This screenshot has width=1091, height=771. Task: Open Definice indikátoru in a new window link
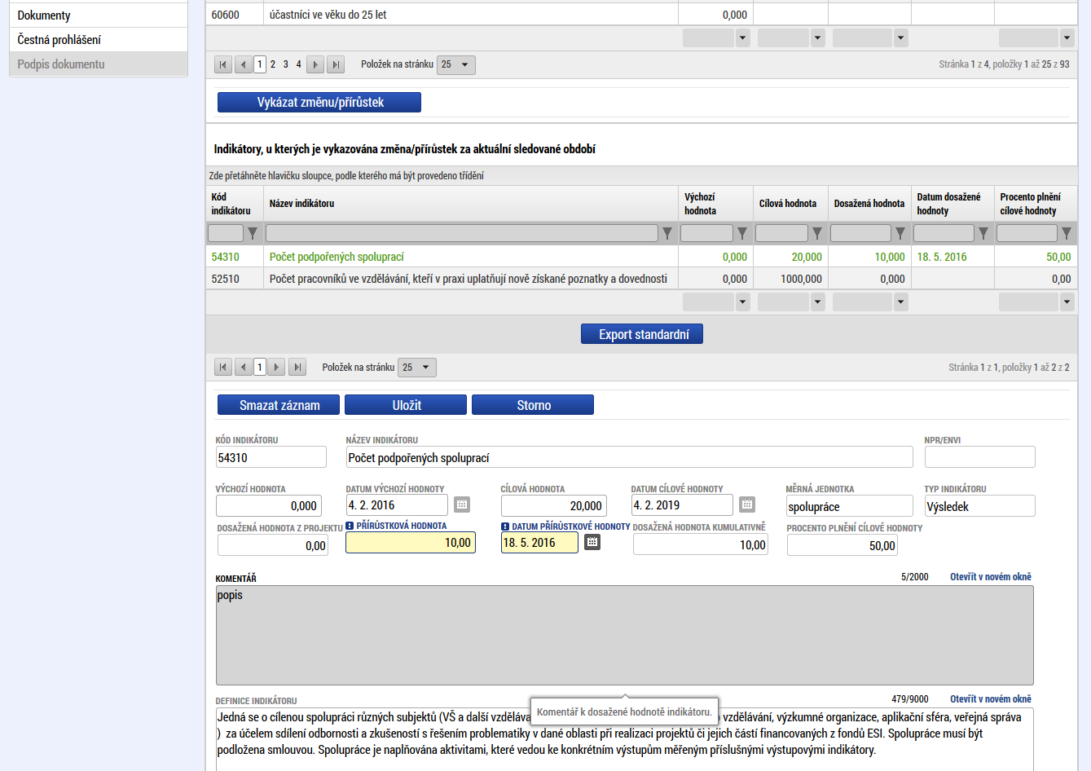click(991, 699)
